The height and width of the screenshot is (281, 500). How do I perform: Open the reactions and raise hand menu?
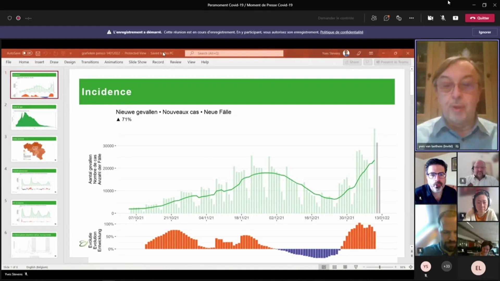pyautogui.click(x=399, y=18)
